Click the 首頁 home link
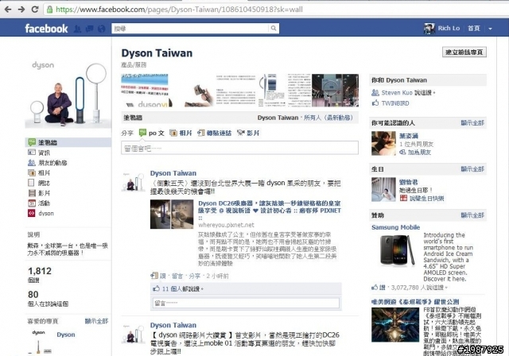509x356 pixels. (474, 29)
